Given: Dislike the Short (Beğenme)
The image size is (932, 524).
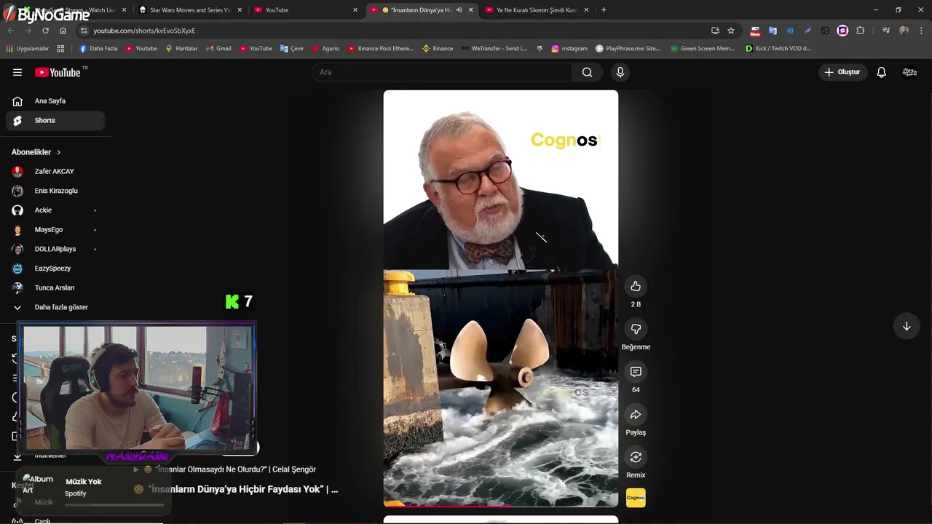Looking at the screenshot, I should click(x=636, y=329).
